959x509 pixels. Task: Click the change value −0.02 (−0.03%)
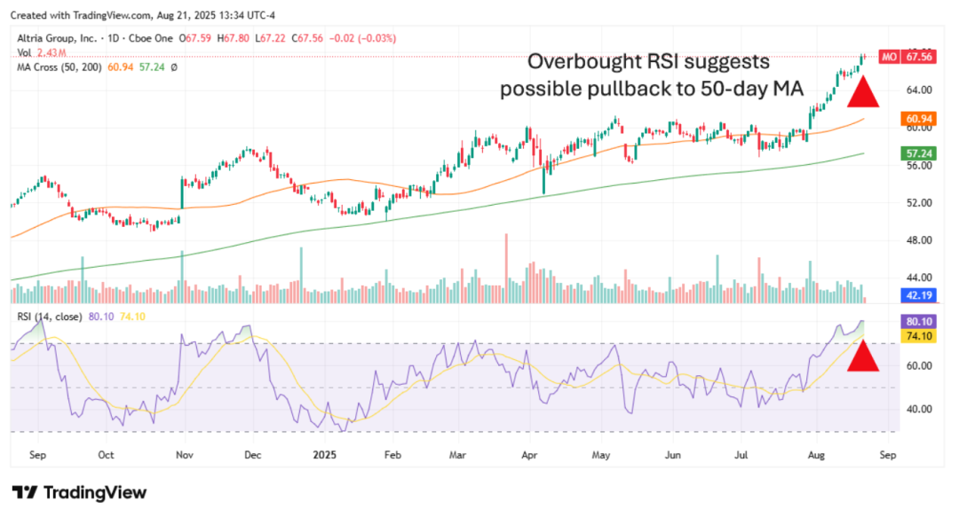362,38
